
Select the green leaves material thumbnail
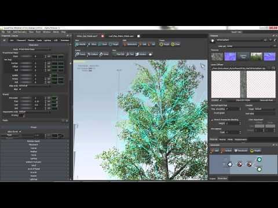tap(257, 57)
